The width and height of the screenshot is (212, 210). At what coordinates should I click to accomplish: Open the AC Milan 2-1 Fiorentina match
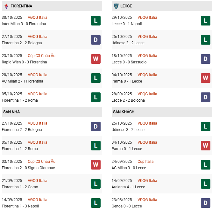tap(22, 81)
